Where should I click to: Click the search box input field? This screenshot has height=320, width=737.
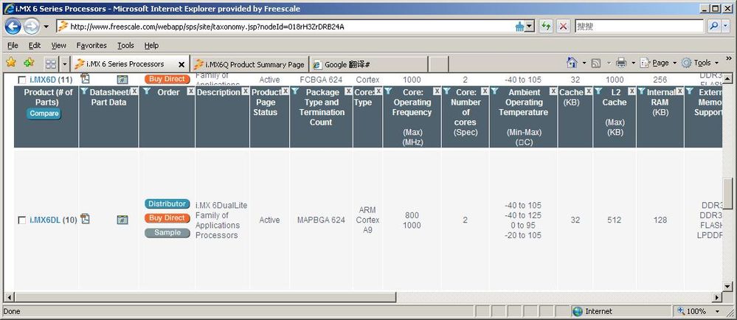[x=639, y=27]
